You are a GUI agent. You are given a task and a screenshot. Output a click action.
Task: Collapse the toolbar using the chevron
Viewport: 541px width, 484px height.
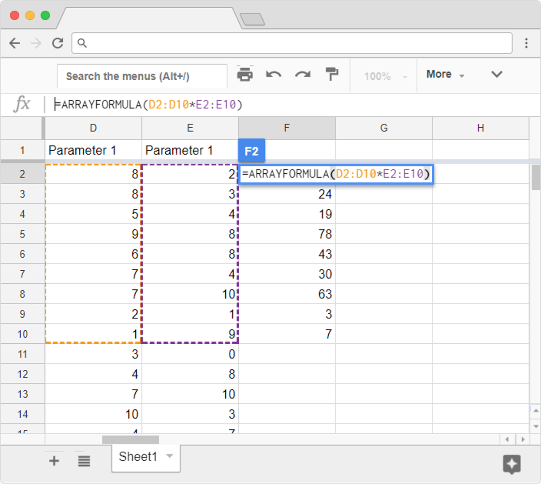pos(497,75)
